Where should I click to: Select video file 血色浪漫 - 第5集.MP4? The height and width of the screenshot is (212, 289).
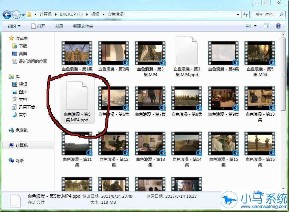(260, 59)
